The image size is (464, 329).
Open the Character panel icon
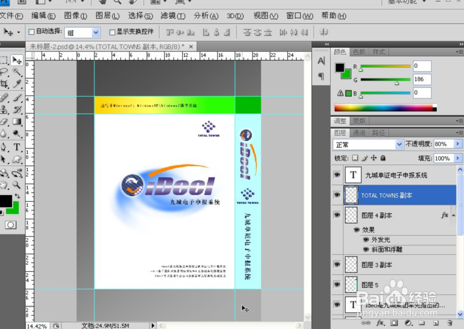click(x=321, y=61)
